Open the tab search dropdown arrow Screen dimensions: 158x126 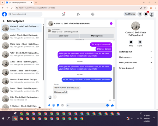coord(3,3)
